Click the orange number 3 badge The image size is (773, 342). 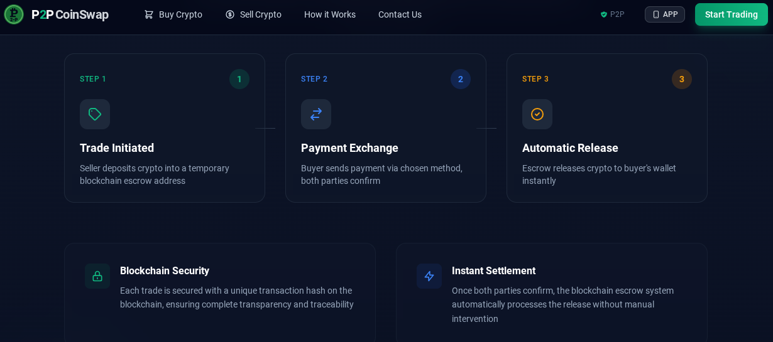pos(682,79)
